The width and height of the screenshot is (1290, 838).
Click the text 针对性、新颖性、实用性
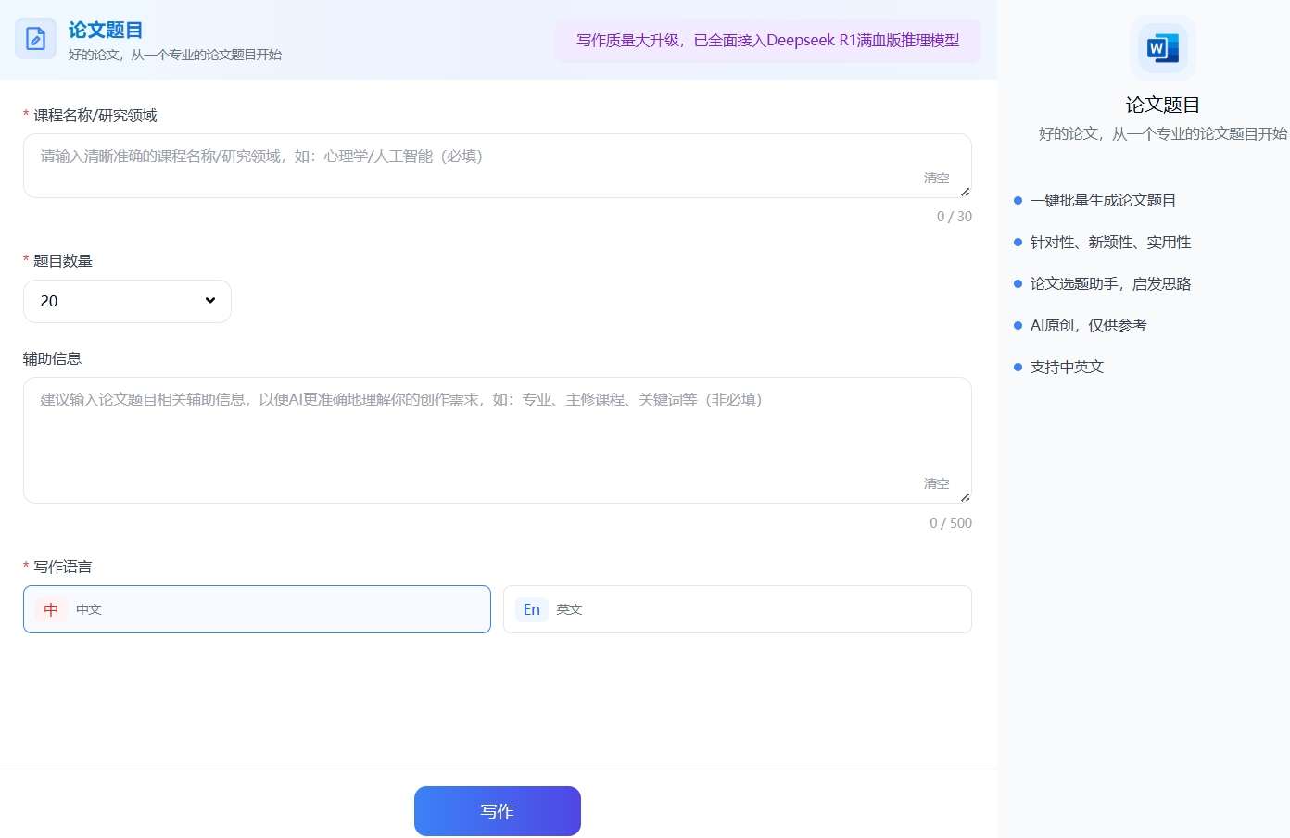tap(1110, 242)
